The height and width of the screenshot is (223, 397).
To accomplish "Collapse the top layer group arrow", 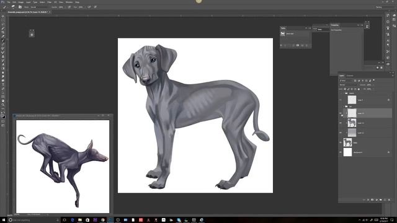I will [344, 94].
